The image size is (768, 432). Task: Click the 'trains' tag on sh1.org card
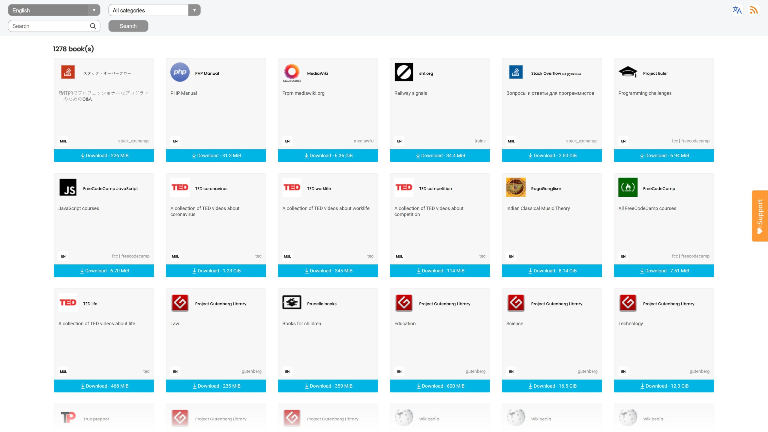(480, 141)
